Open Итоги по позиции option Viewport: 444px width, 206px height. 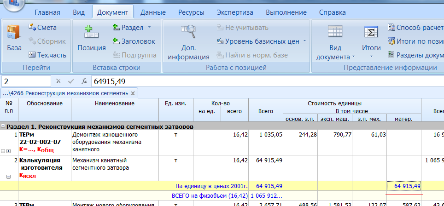click(x=392, y=41)
